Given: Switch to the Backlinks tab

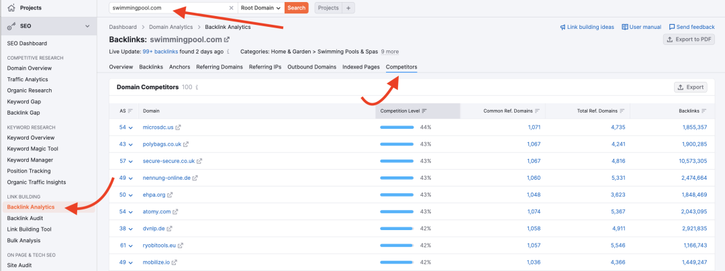Looking at the screenshot, I should point(151,67).
